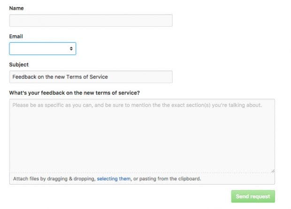Submit with the Send request button

pyautogui.click(x=253, y=196)
